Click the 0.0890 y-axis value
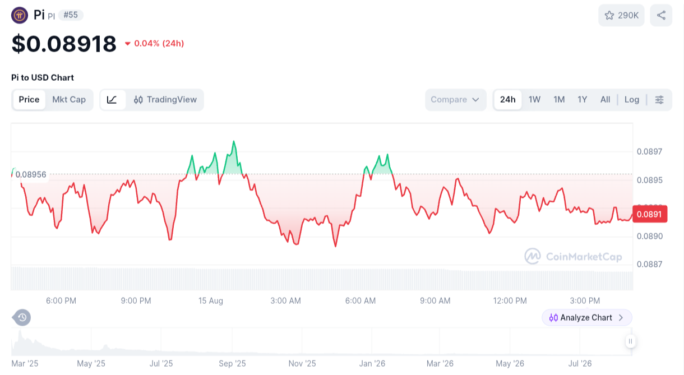The image size is (684, 375). tap(649, 236)
